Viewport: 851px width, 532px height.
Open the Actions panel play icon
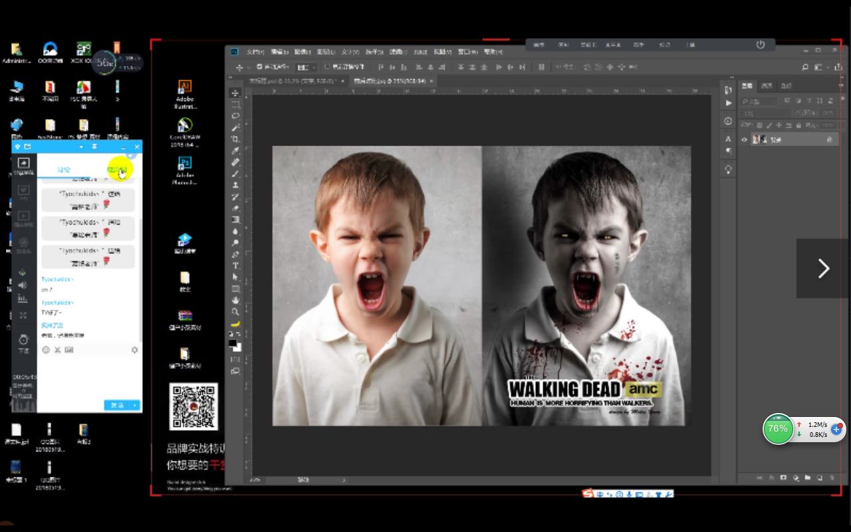pyautogui.click(x=729, y=103)
